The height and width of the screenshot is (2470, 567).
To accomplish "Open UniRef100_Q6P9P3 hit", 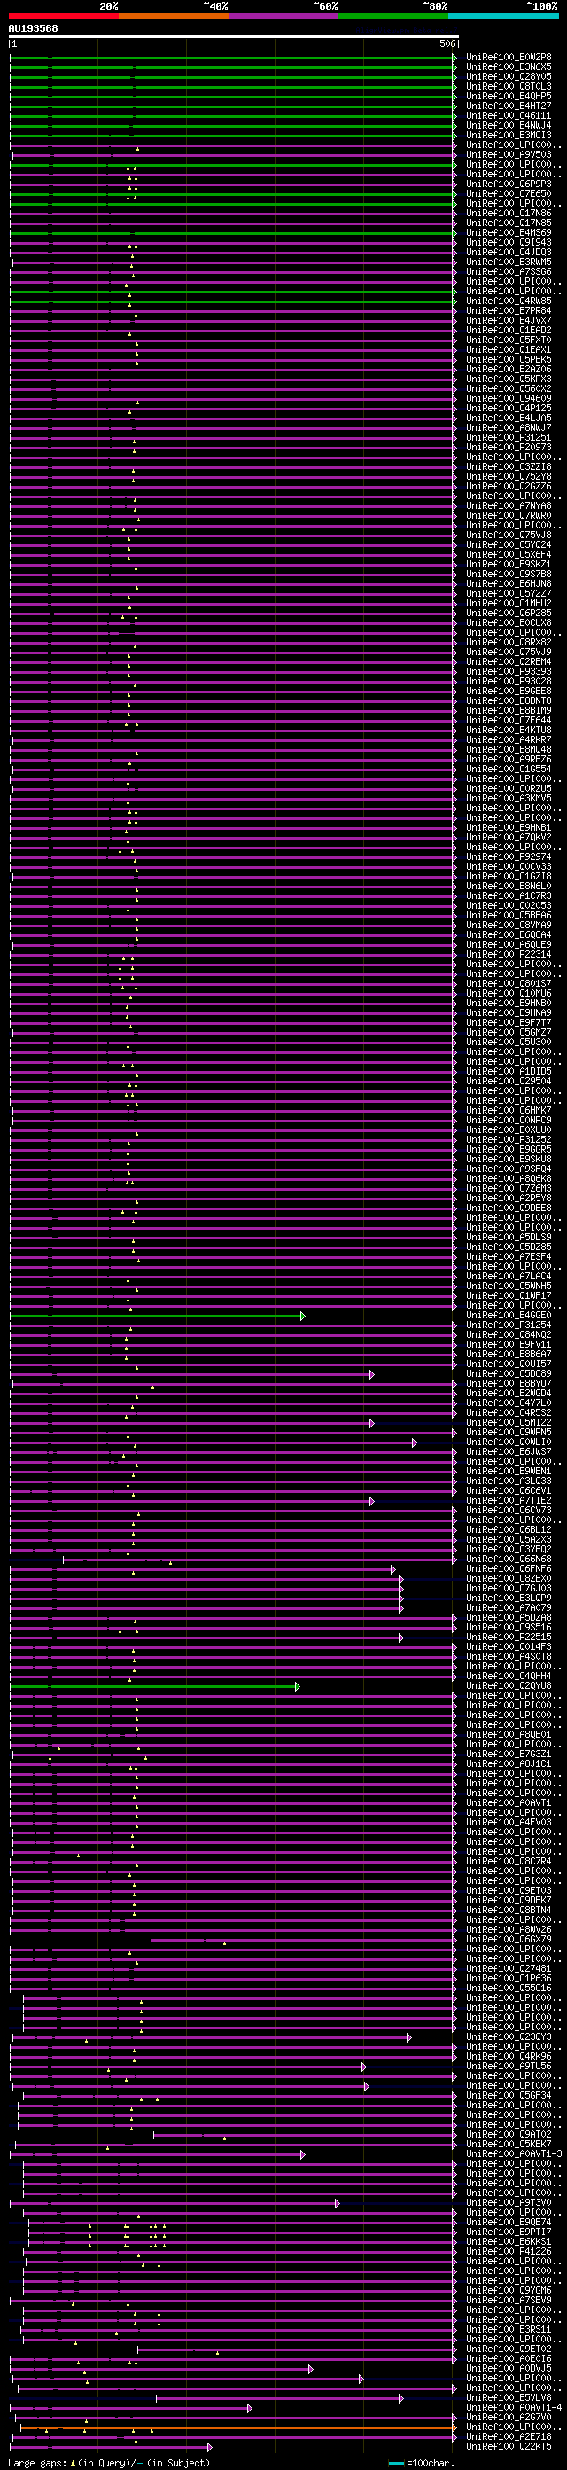I will pyautogui.click(x=509, y=184).
